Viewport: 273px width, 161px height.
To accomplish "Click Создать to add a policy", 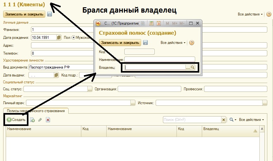I will pyautogui.click(x=16, y=120).
